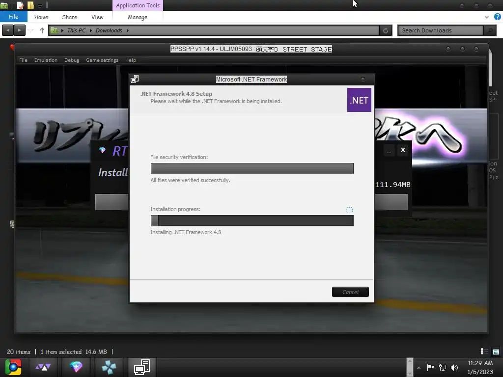Click the diamond logo in RT installer
This screenshot has height=377, width=503.
point(102,150)
